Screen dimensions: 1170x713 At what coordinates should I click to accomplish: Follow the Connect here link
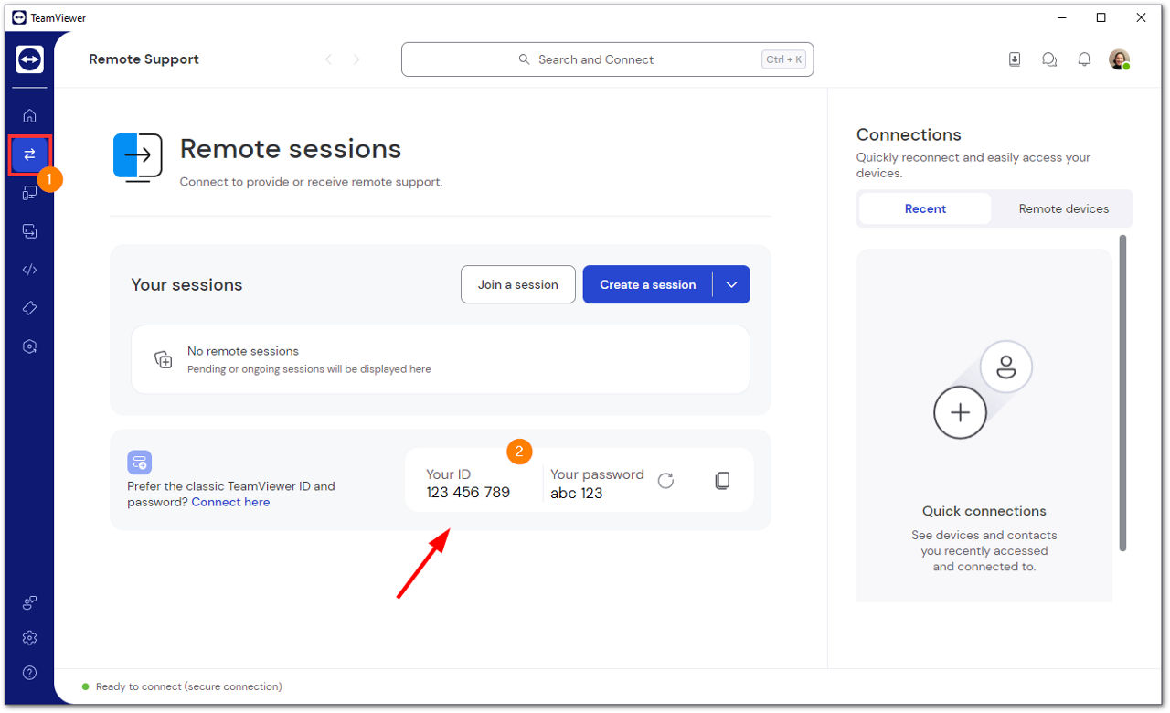point(230,502)
